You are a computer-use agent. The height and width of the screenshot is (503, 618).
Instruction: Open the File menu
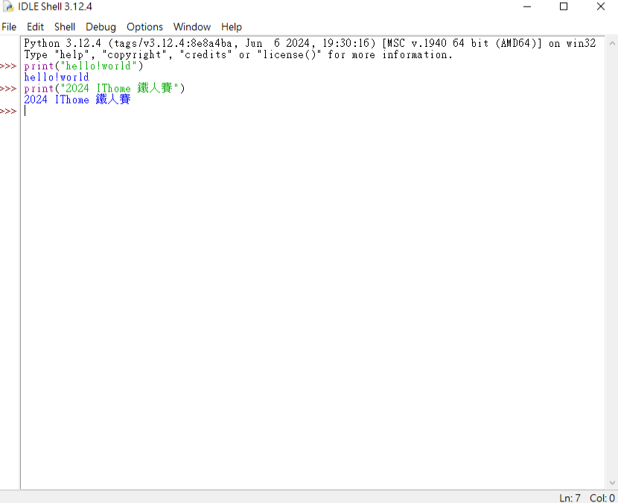tap(9, 27)
